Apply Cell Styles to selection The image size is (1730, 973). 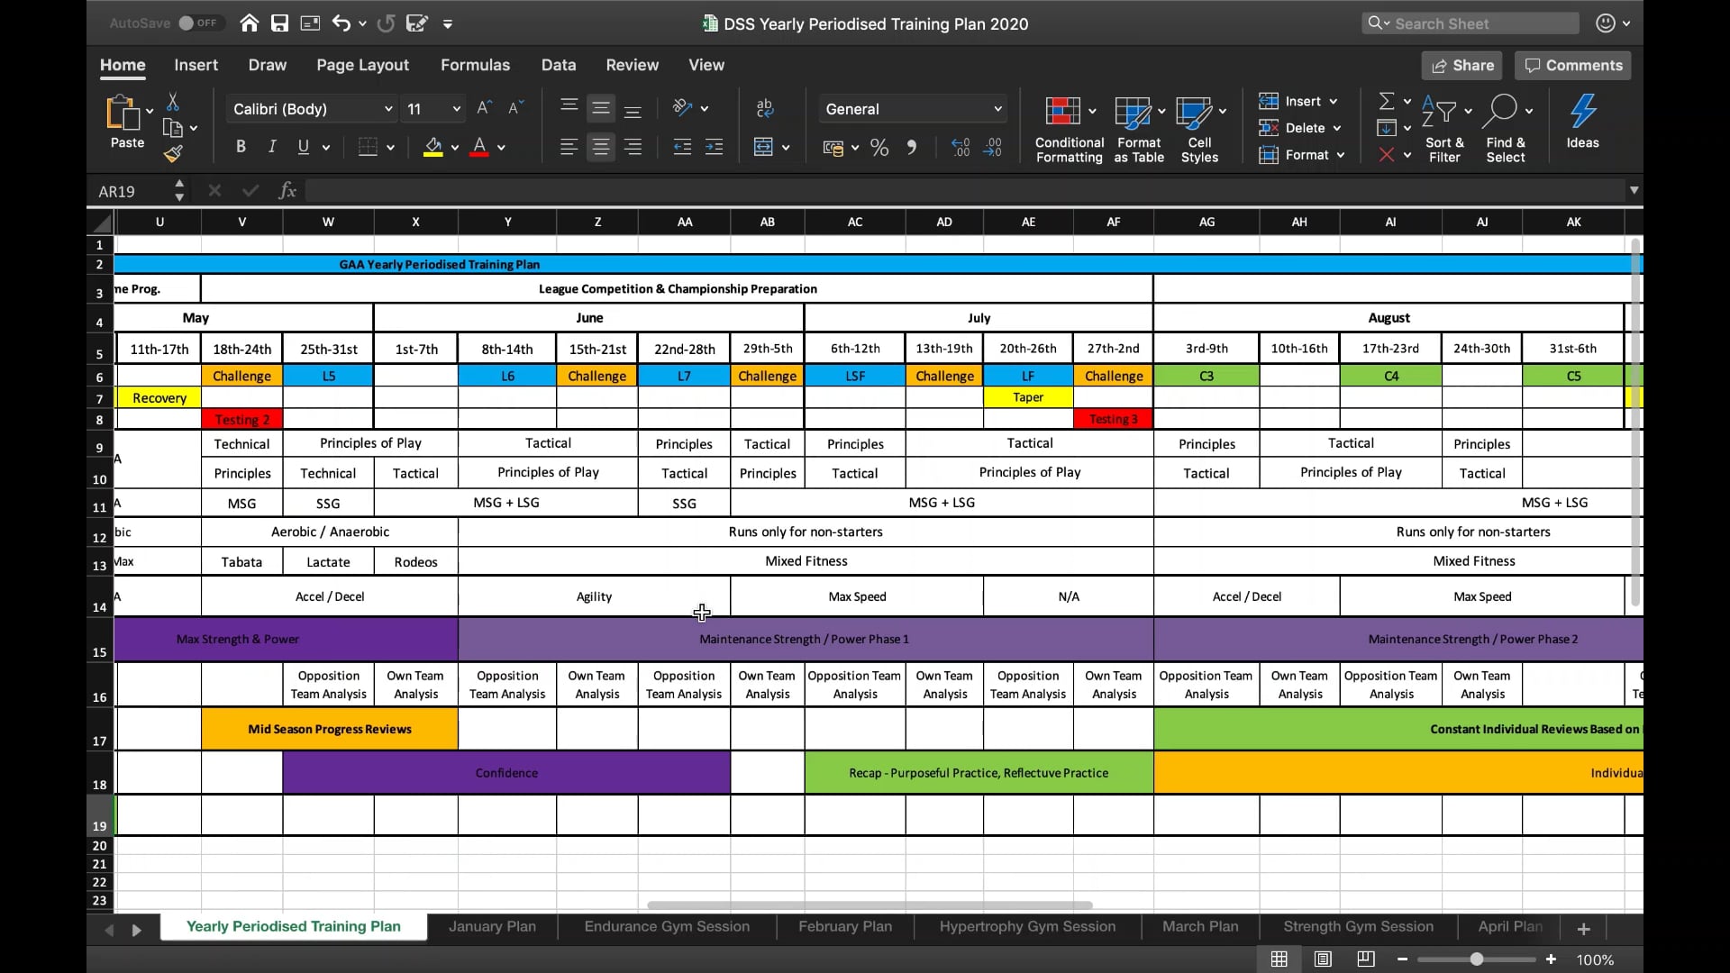point(1200,126)
